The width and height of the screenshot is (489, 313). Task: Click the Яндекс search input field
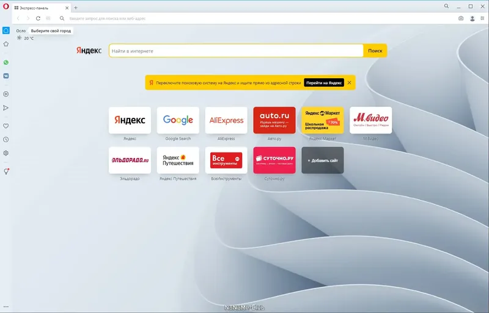236,51
